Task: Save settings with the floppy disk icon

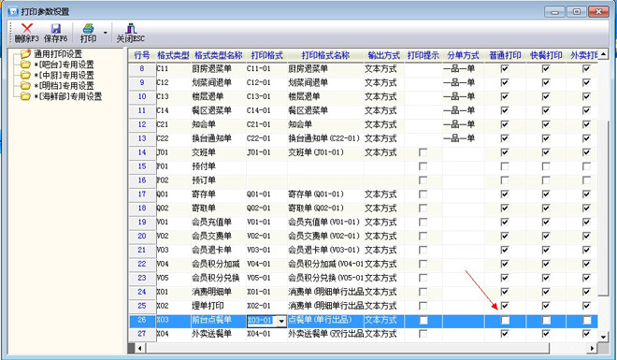Action: (56, 29)
